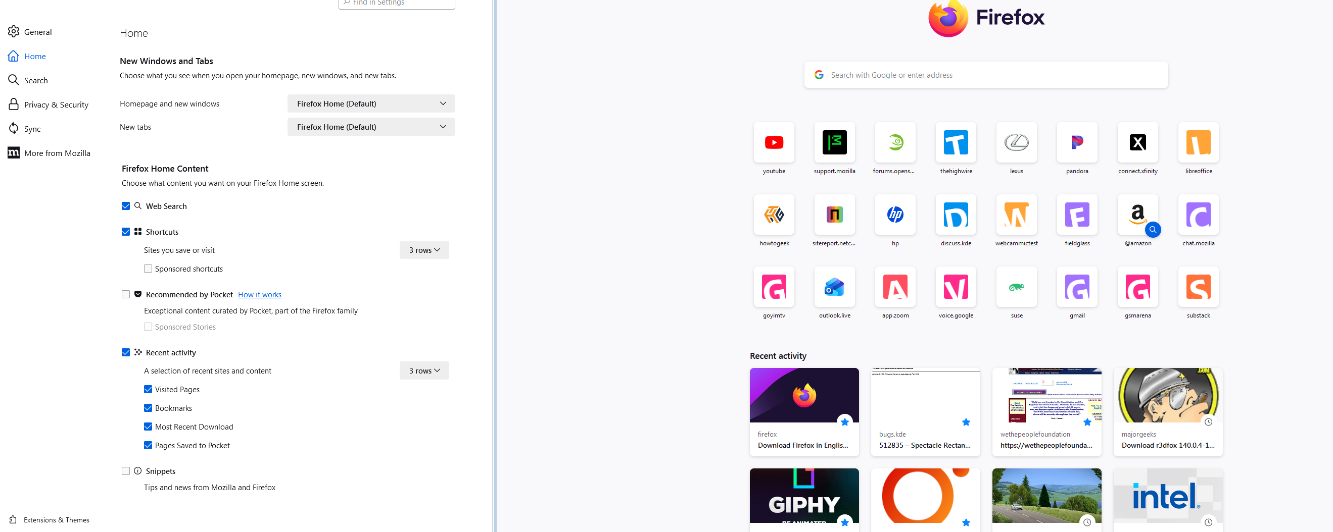Open the gmail shortcut tile
This screenshot has height=532, width=1333.
(1077, 287)
